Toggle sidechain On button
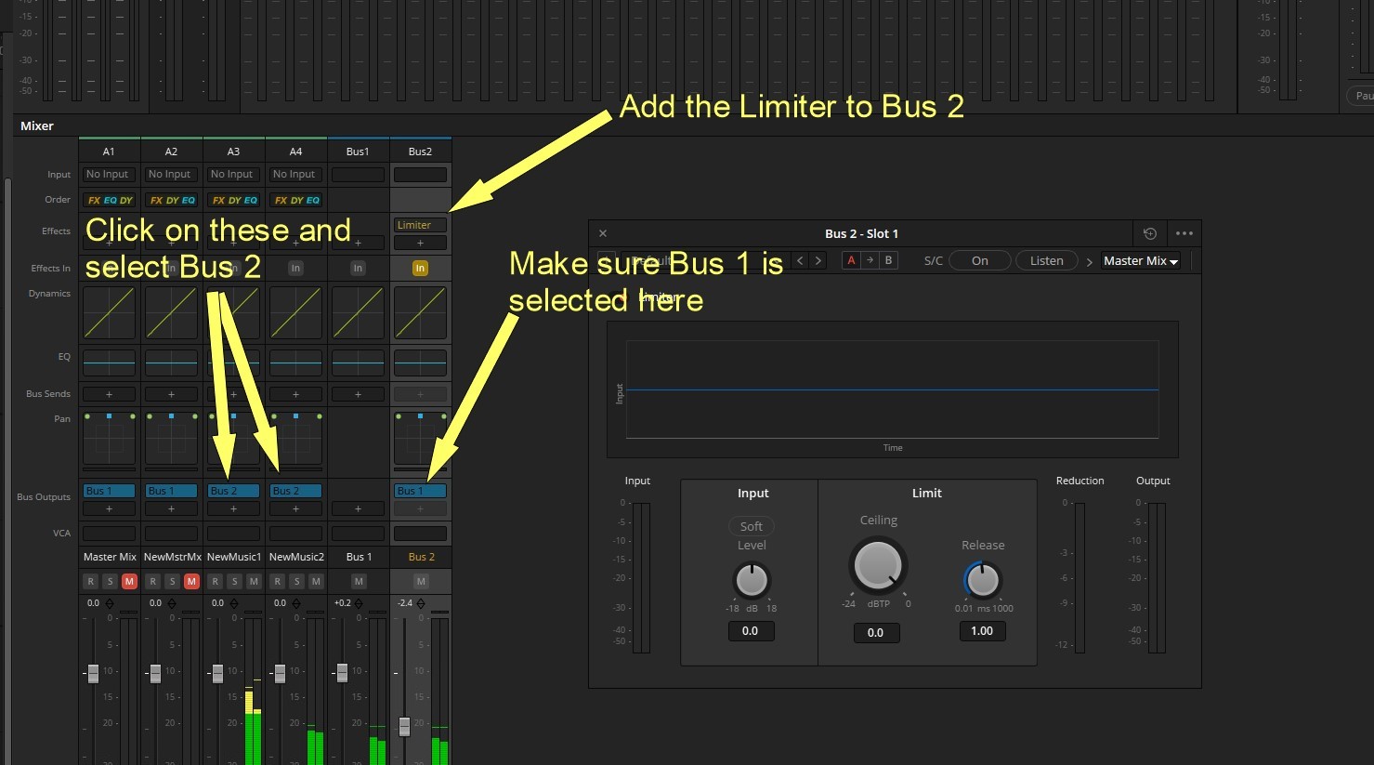The image size is (1374, 765). [x=980, y=260]
